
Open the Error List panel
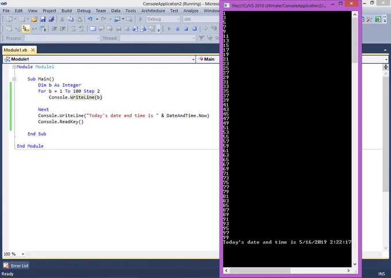(16, 266)
